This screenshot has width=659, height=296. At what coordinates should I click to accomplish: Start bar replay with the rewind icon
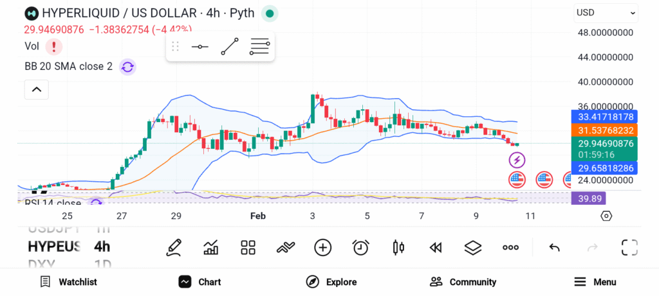(x=436, y=248)
